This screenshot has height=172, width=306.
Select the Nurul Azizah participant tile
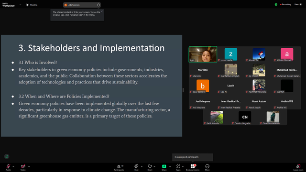259,102
